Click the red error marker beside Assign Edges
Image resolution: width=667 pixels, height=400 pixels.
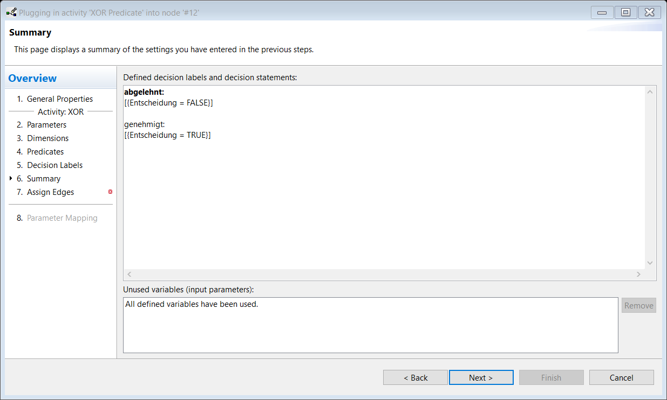pos(110,192)
